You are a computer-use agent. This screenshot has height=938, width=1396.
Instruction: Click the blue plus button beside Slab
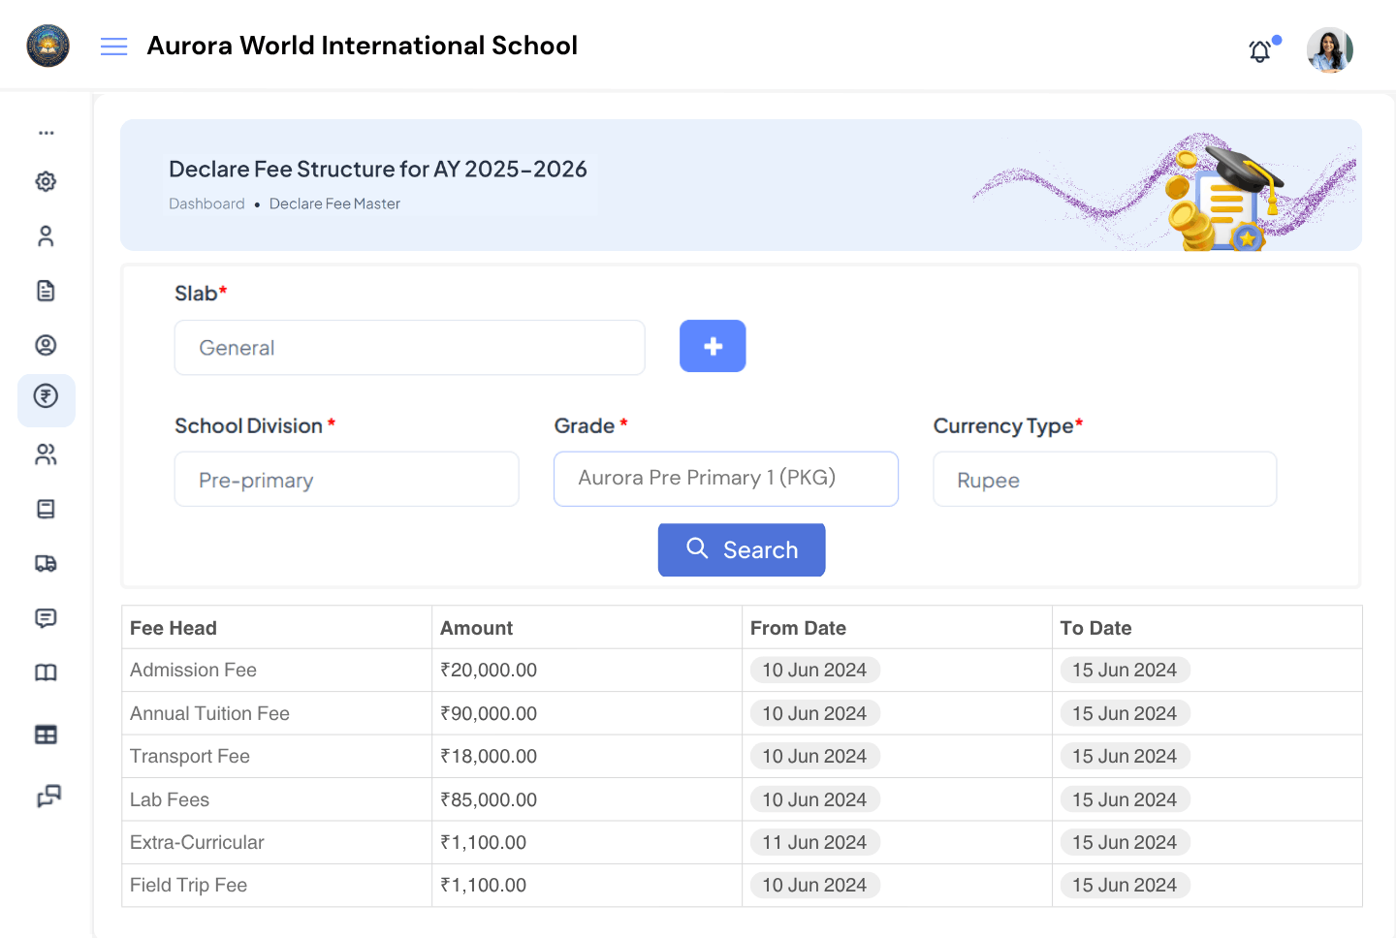[x=713, y=346]
